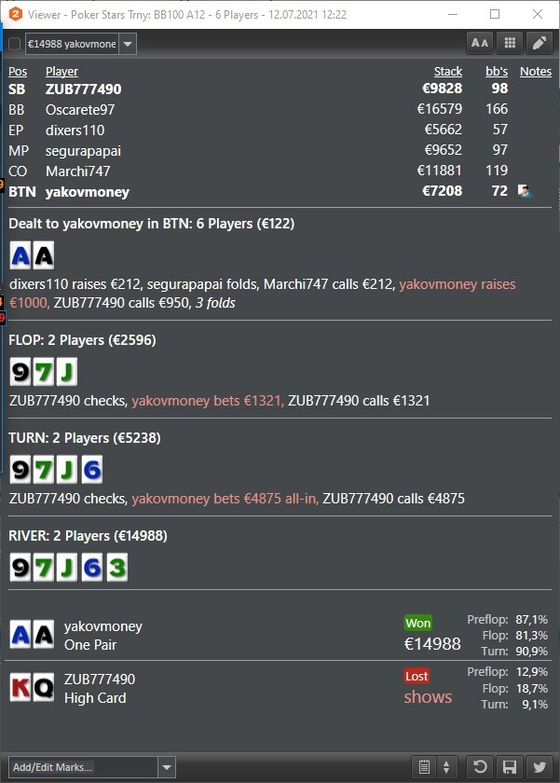This screenshot has height=783, width=560.
Task: Open the Add/Edit Marks dropdown arrow
Action: coord(167,767)
